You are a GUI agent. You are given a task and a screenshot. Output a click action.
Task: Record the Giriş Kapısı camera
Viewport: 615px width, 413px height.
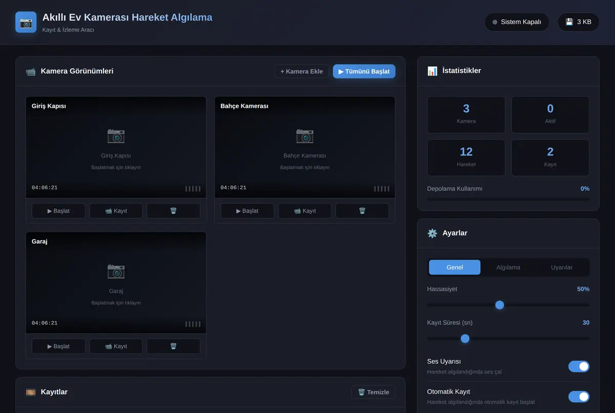[116, 211]
